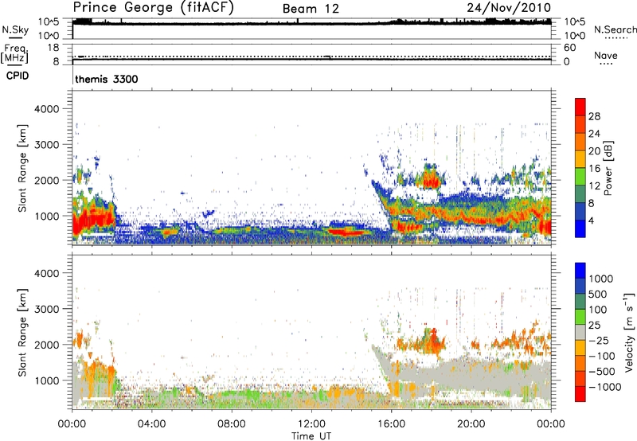
Task: Click the strong red echo near 14:00 in power plot
Action: click(x=346, y=232)
